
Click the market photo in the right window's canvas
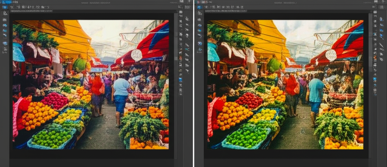285,84
